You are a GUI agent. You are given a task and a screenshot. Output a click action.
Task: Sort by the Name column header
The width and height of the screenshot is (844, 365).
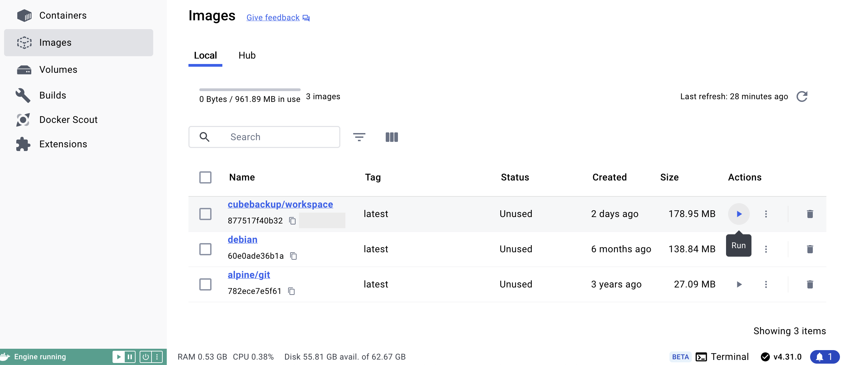pyautogui.click(x=242, y=177)
